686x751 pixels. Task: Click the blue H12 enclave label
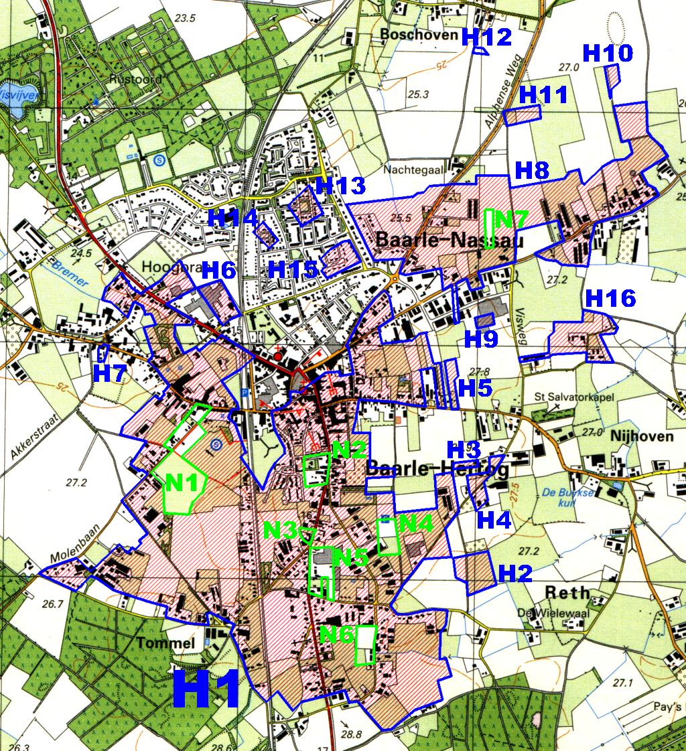[487, 37]
